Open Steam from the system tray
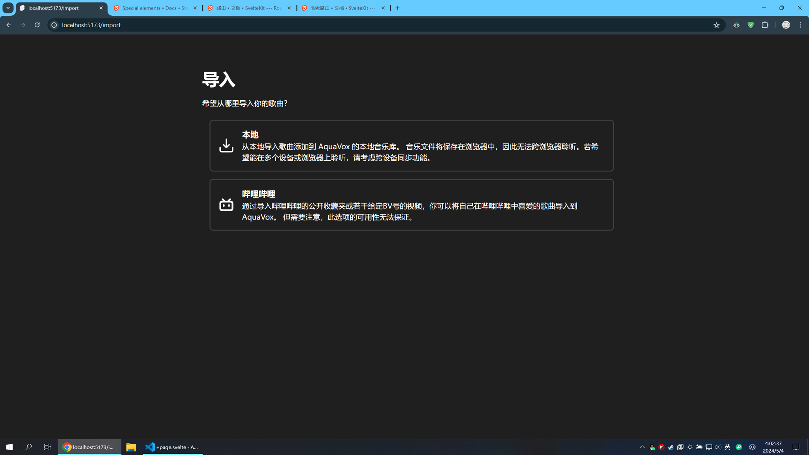809x455 pixels. (670, 447)
